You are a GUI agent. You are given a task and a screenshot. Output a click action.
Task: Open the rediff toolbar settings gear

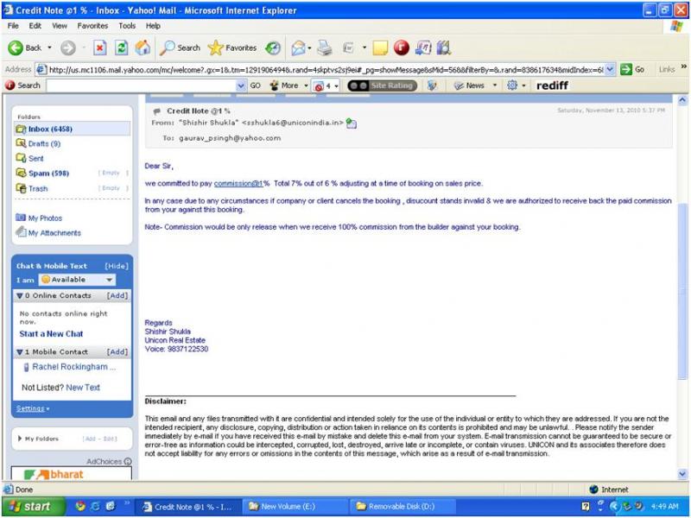tap(512, 85)
